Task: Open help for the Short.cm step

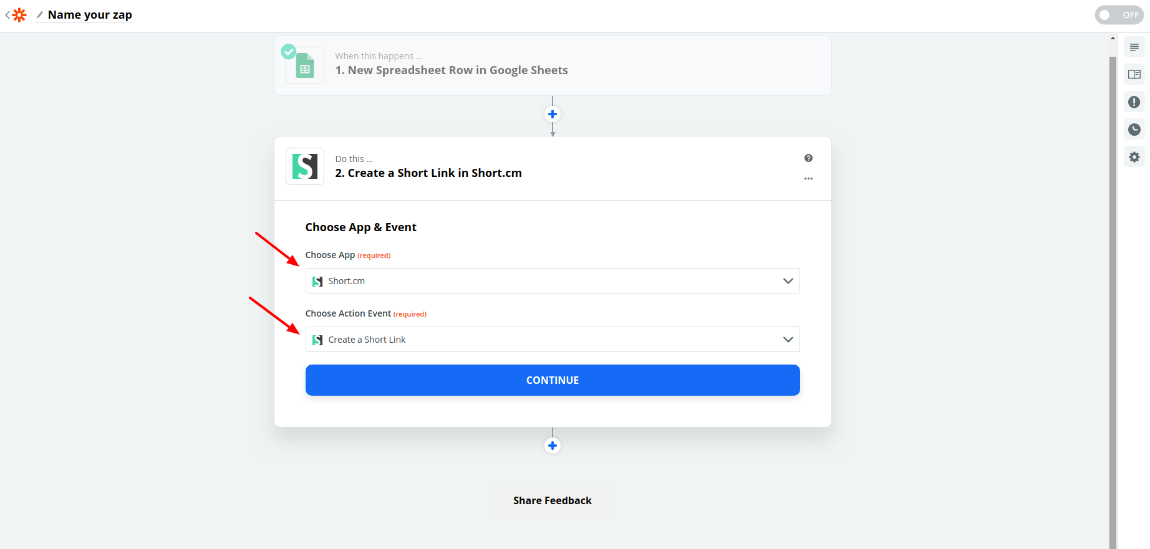Action: pyautogui.click(x=808, y=158)
